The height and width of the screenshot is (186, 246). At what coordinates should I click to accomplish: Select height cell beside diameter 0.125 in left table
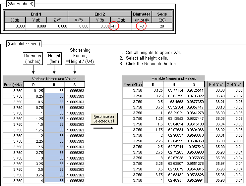pos(54,90)
